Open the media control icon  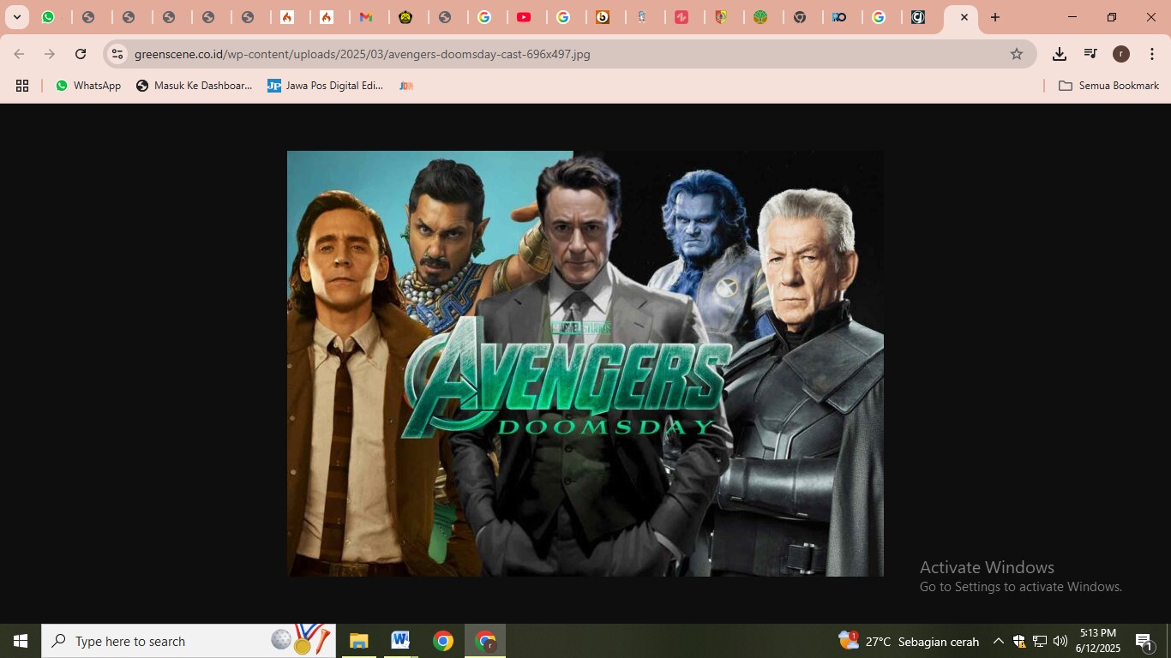tap(1090, 54)
